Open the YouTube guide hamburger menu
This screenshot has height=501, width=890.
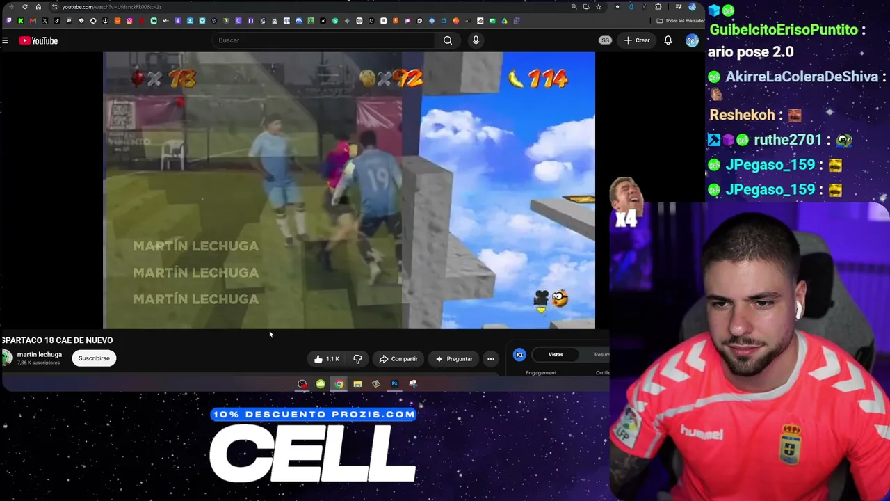click(5, 40)
